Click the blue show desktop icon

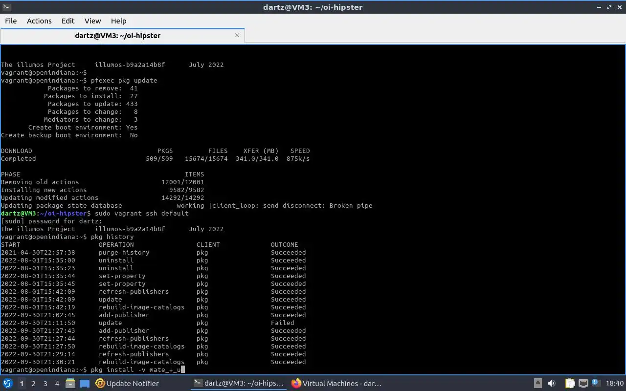[84, 384]
